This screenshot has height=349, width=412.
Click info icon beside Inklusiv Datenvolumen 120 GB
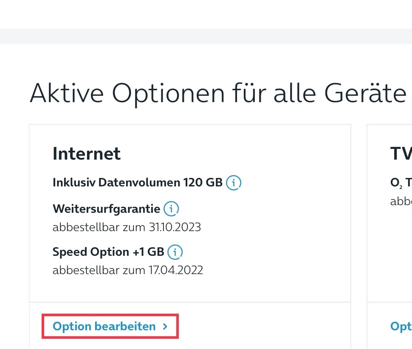234,183
